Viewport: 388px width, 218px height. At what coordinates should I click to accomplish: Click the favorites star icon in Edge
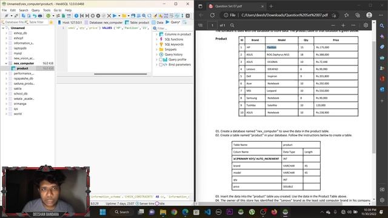(x=346, y=15)
